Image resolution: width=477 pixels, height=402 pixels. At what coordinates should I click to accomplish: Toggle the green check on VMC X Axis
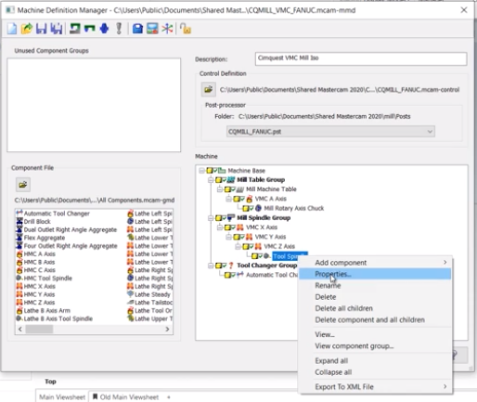[x=233, y=227]
